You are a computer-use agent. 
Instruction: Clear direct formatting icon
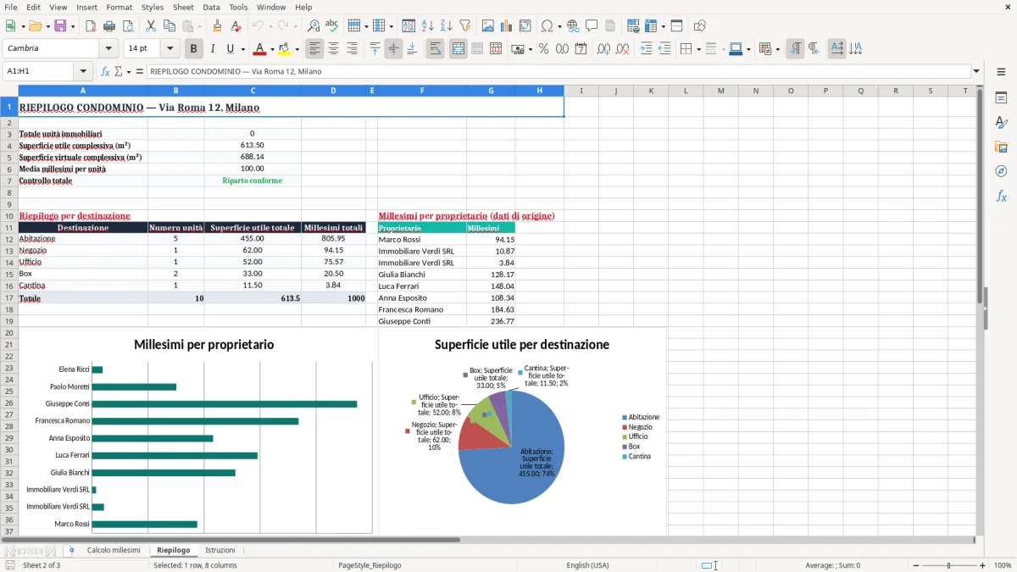click(x=236, y=26)
